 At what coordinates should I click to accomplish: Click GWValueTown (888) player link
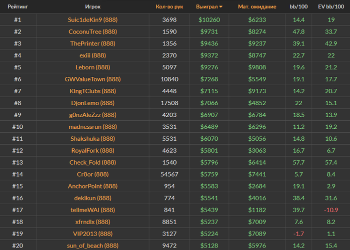[92, 79]
